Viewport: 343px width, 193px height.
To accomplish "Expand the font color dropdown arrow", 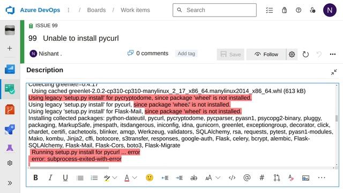I will coord(135,177).
